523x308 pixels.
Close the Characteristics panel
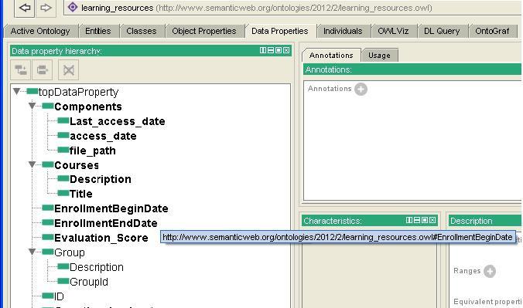pyautogui.click(x=432, y=220)
